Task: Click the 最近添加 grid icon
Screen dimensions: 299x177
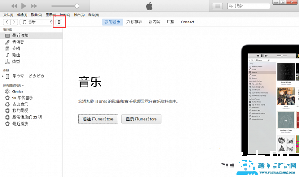Action: tap(7, 36)
